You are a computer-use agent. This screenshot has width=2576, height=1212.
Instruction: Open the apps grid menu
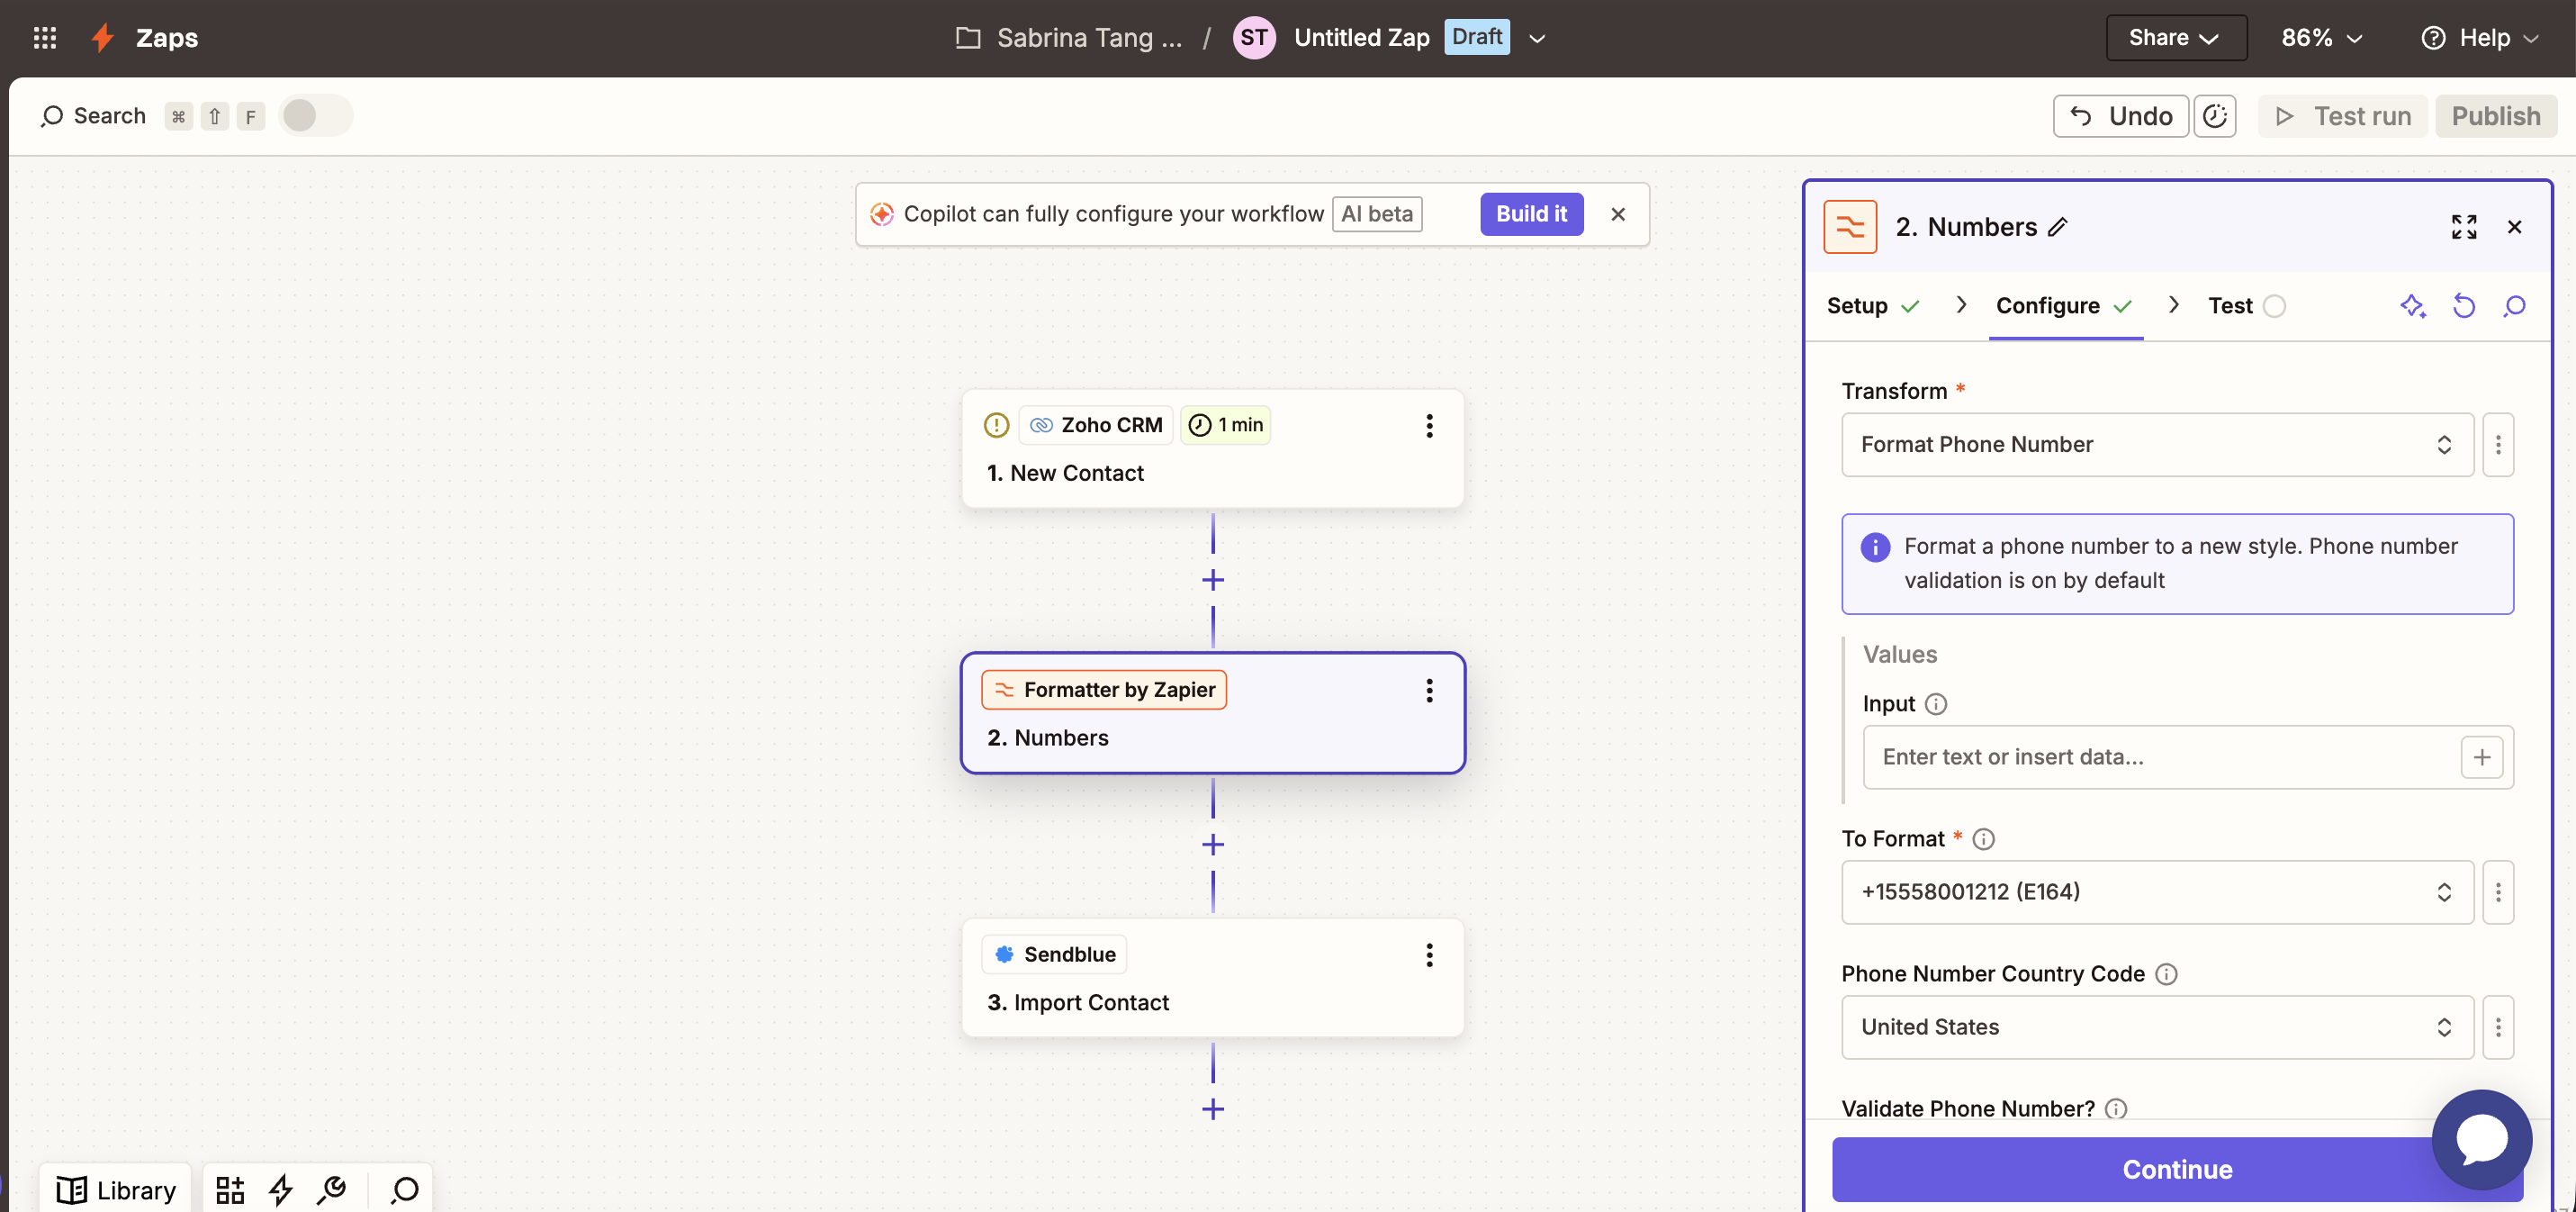[x=45, y=38]
